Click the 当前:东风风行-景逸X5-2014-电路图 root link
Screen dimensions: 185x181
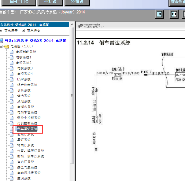point(35,41)
